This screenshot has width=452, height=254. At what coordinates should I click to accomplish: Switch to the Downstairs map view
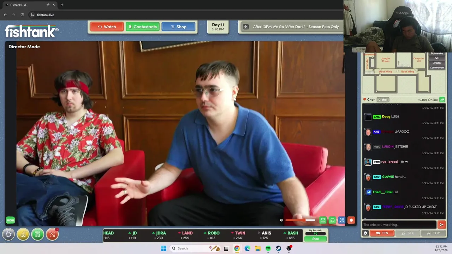(437, 54)
